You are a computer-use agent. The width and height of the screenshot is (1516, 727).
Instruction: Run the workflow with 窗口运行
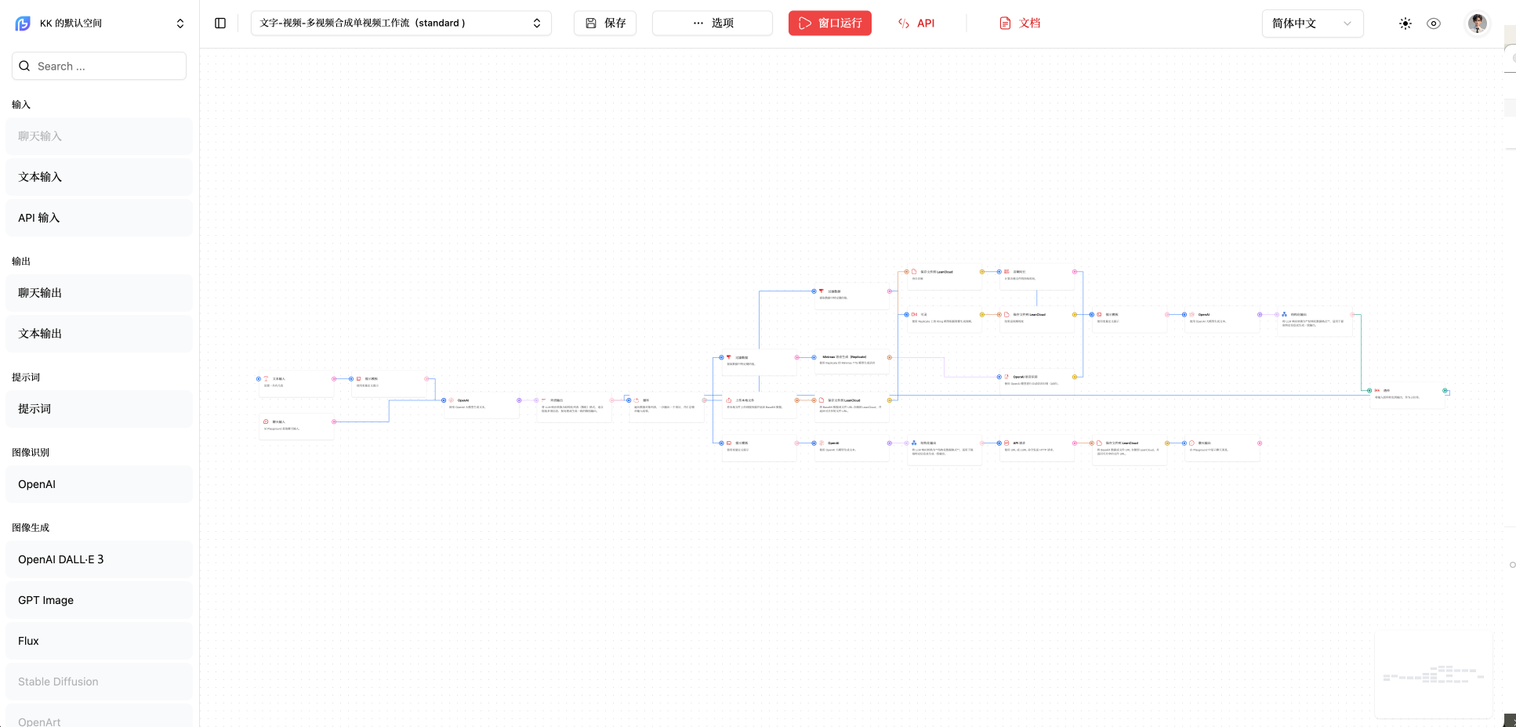(x=829, y=23)
